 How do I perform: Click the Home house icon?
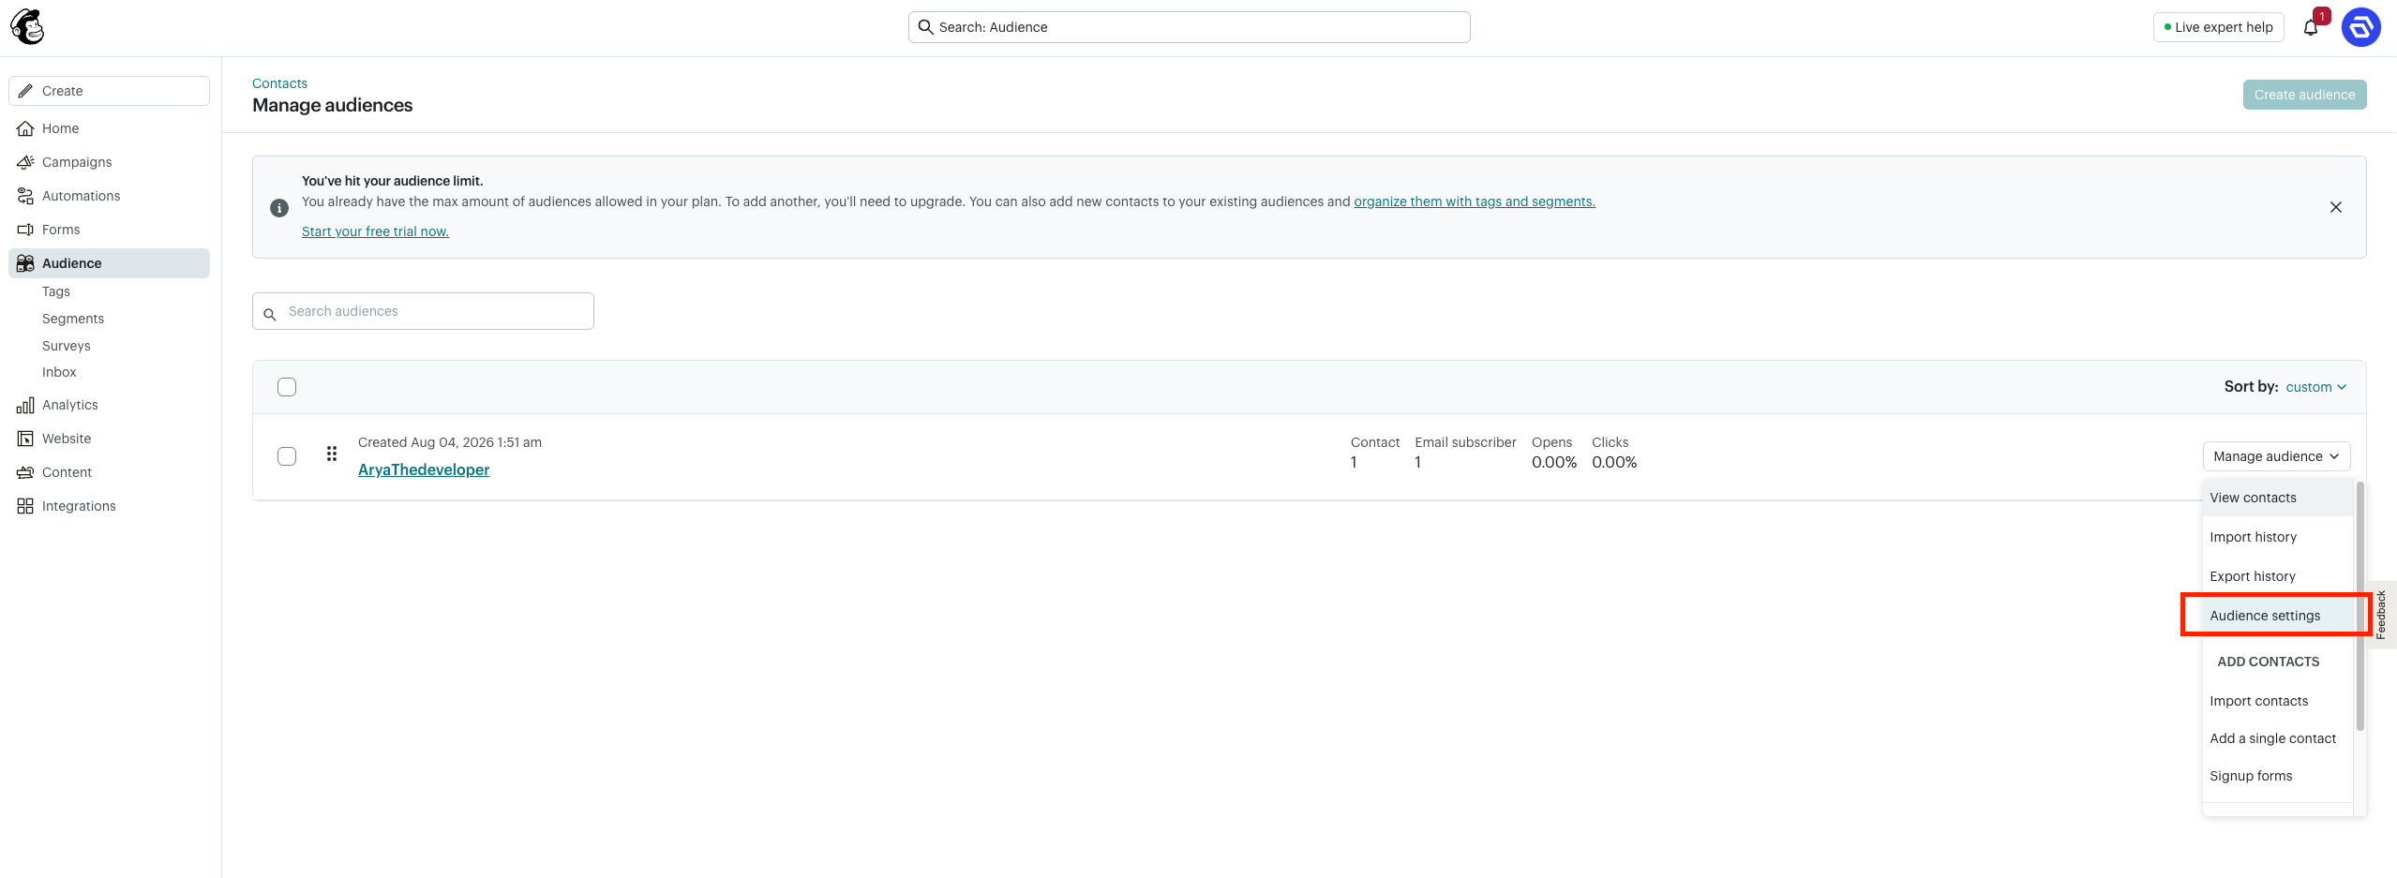[25, 128]
